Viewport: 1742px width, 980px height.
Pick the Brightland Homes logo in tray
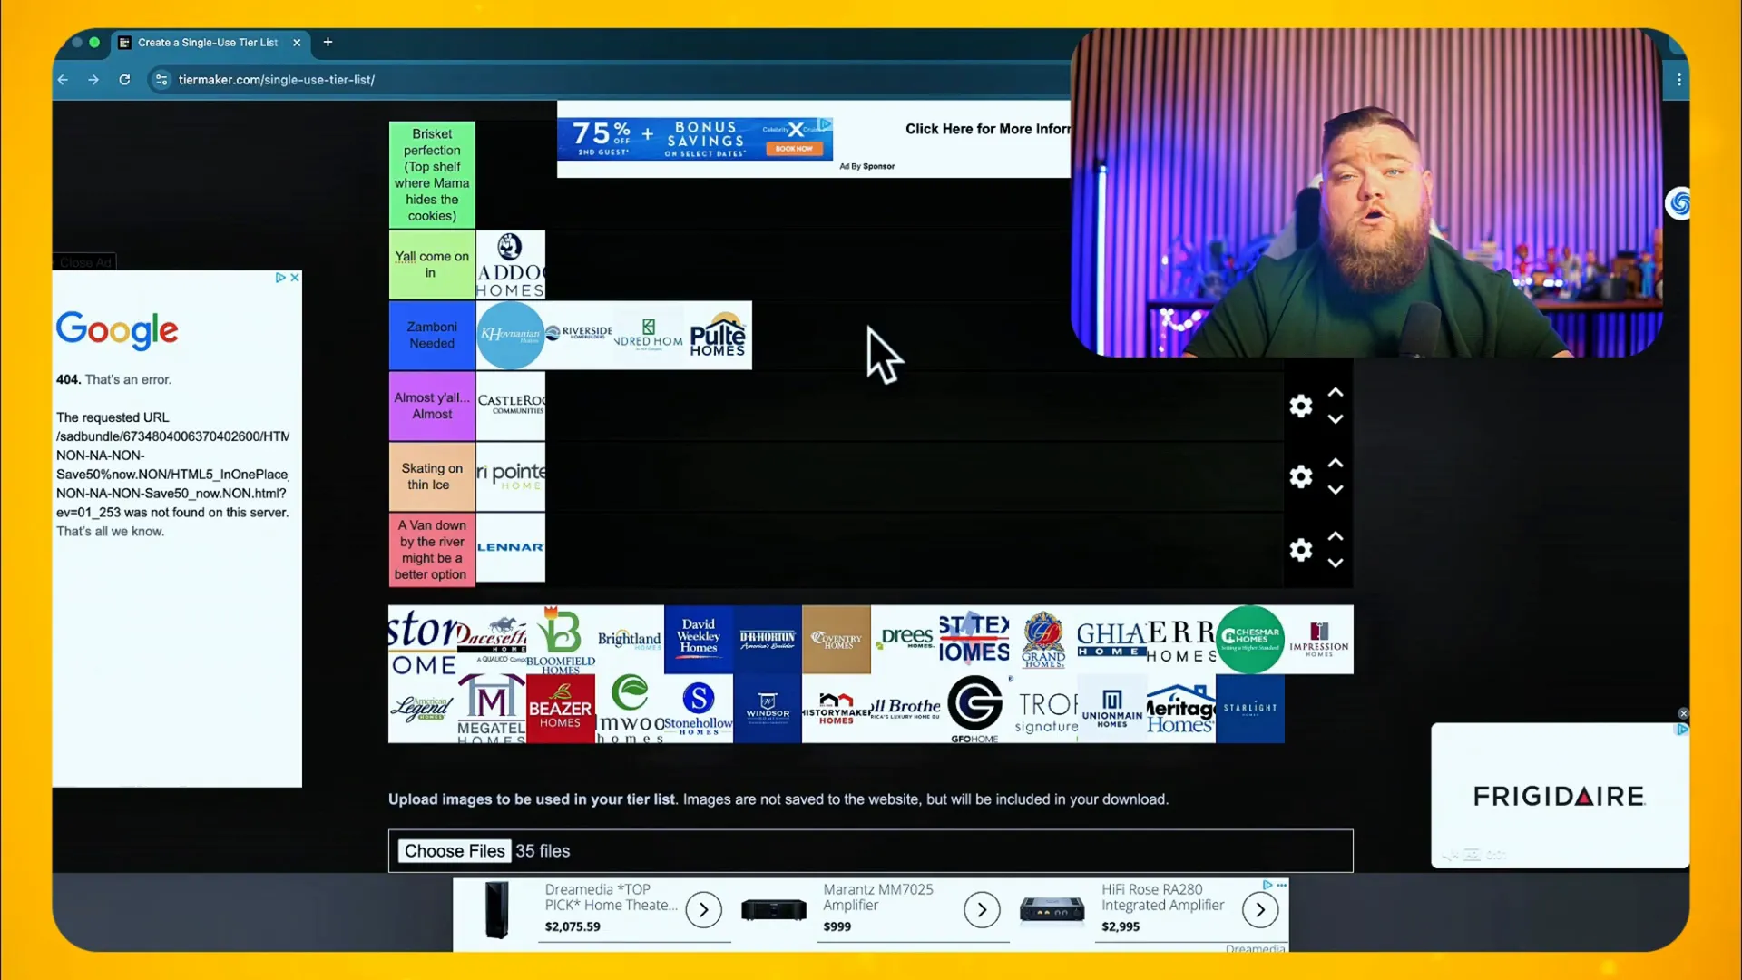[630, 639]
